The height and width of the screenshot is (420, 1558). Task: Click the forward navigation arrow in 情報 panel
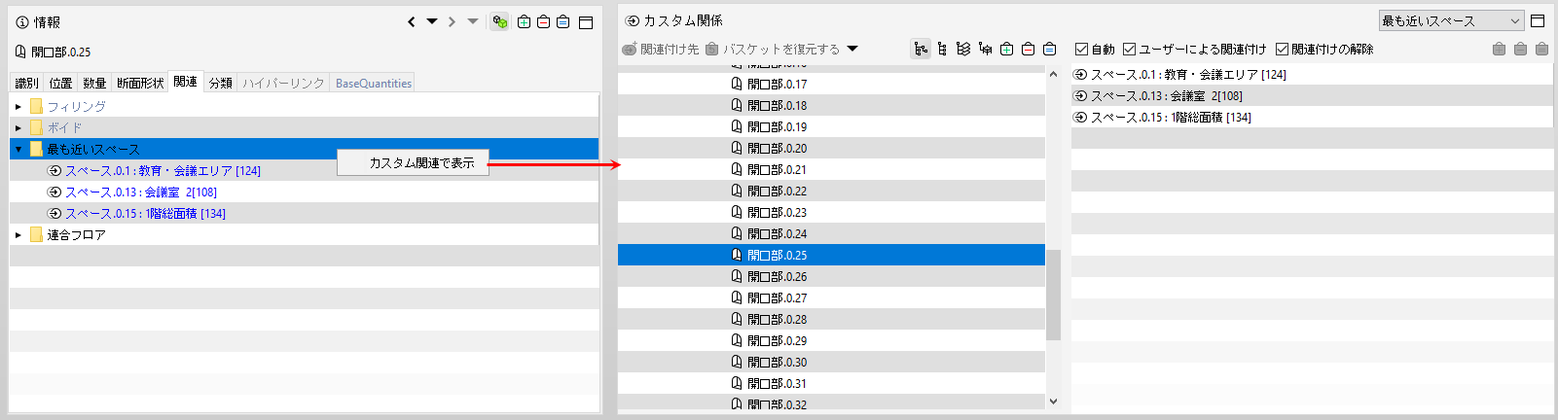(x=452, y=21)
